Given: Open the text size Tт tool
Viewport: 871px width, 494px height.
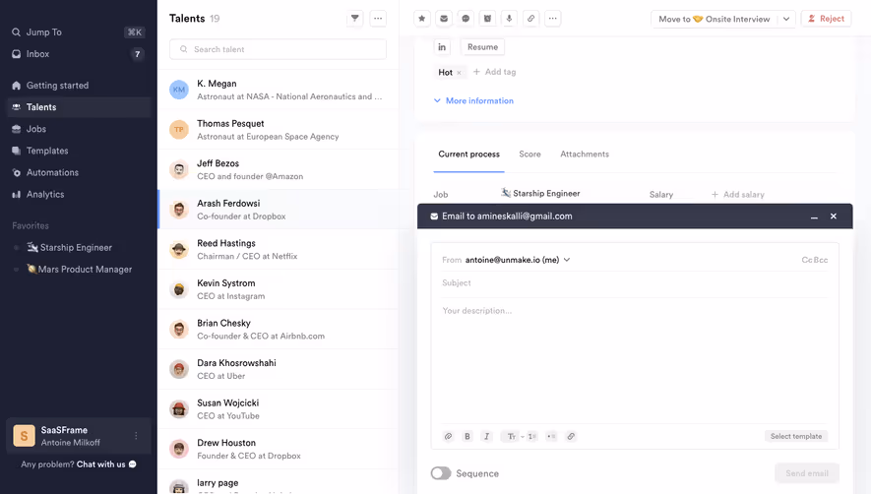Looking at the screenshot, I should click(x=511, y=436).
